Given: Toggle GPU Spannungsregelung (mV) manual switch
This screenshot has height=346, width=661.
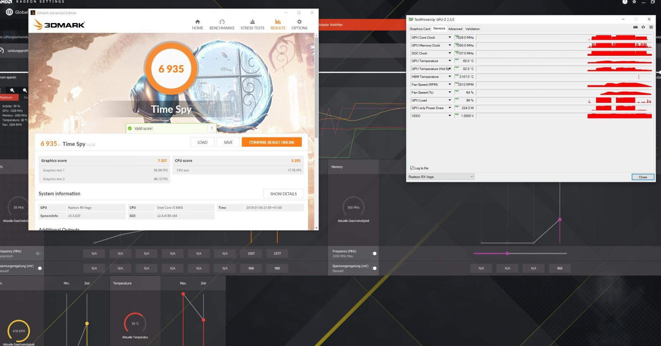Looking at the screenshot, I should 40,268.
